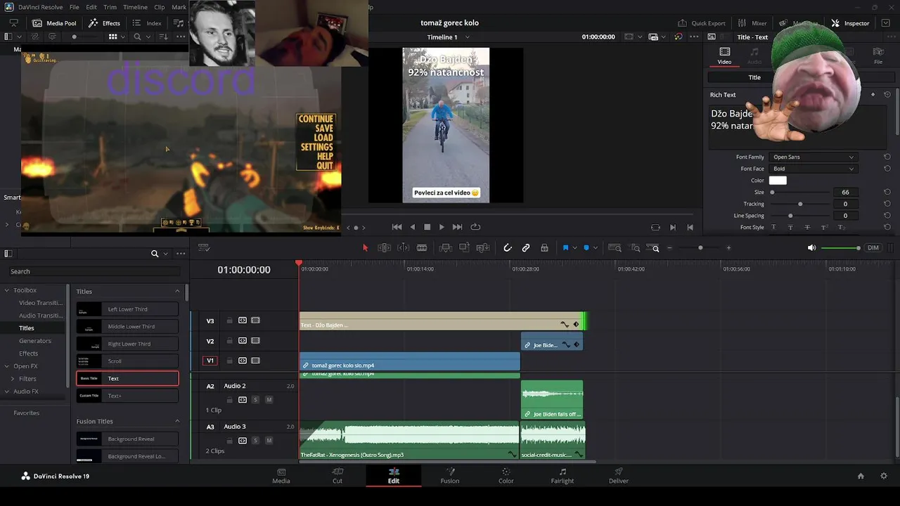Select the arrow Selection Mode tool

click(x=365, y=248)
